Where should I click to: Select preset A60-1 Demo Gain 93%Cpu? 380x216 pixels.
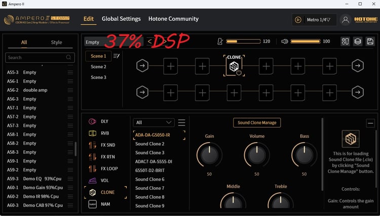40,188
